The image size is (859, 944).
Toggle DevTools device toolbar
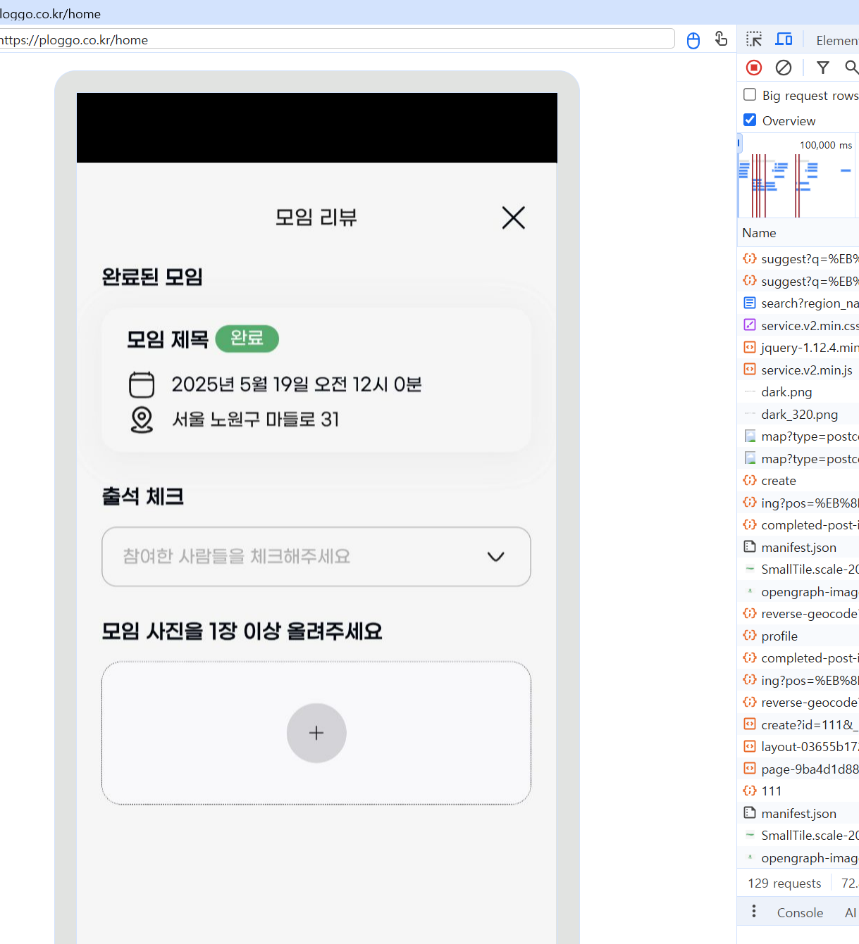click(x=784, y=39)
